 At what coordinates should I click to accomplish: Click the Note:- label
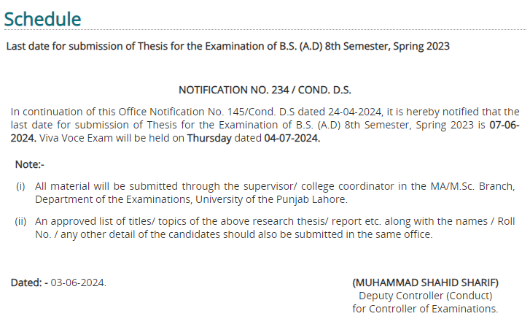coord(30,164)
